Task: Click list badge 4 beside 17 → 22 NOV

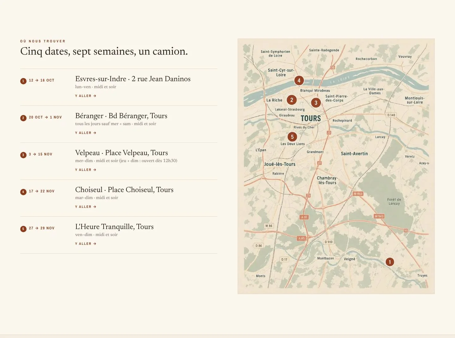Action: tap(23, 192)
